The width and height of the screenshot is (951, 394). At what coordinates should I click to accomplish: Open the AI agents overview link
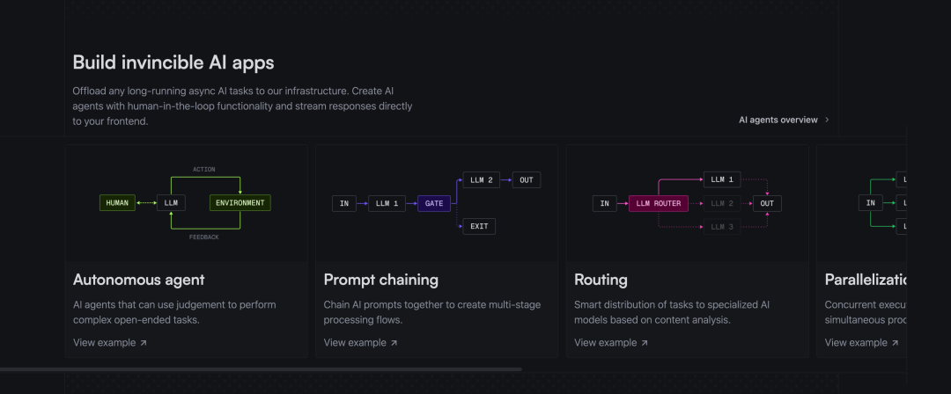(x=778, y=120)
